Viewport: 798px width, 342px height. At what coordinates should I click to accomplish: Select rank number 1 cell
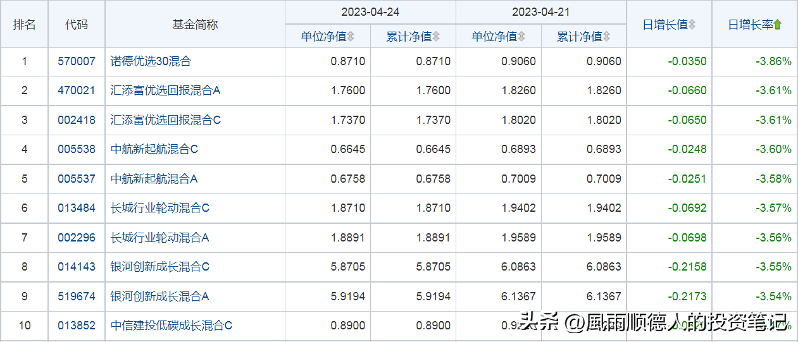(x=25, y=61)
